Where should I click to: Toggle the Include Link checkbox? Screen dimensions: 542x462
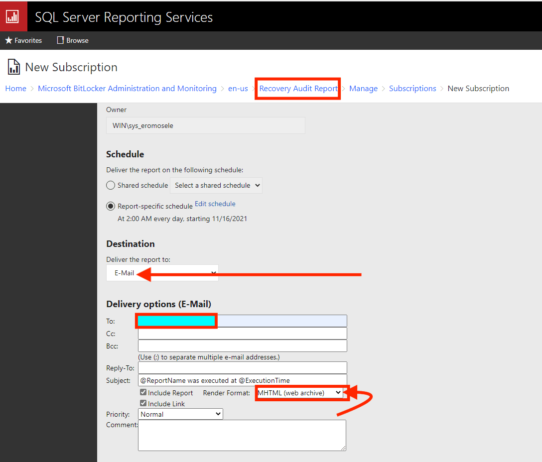pos(143,404)
